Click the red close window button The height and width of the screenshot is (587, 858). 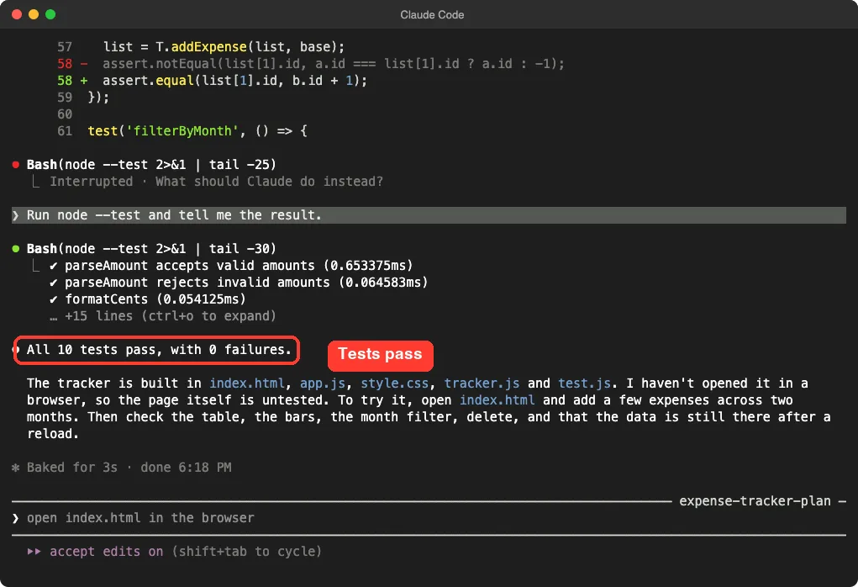point(17,14)
